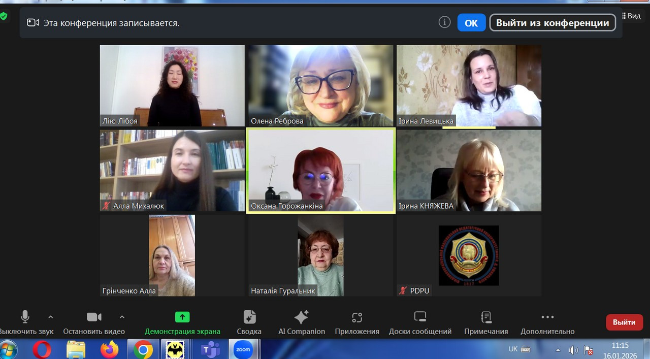Expand audio options arrow beside microphone
650x359 pixels.
pyautogui.click(x=50, y=317)
